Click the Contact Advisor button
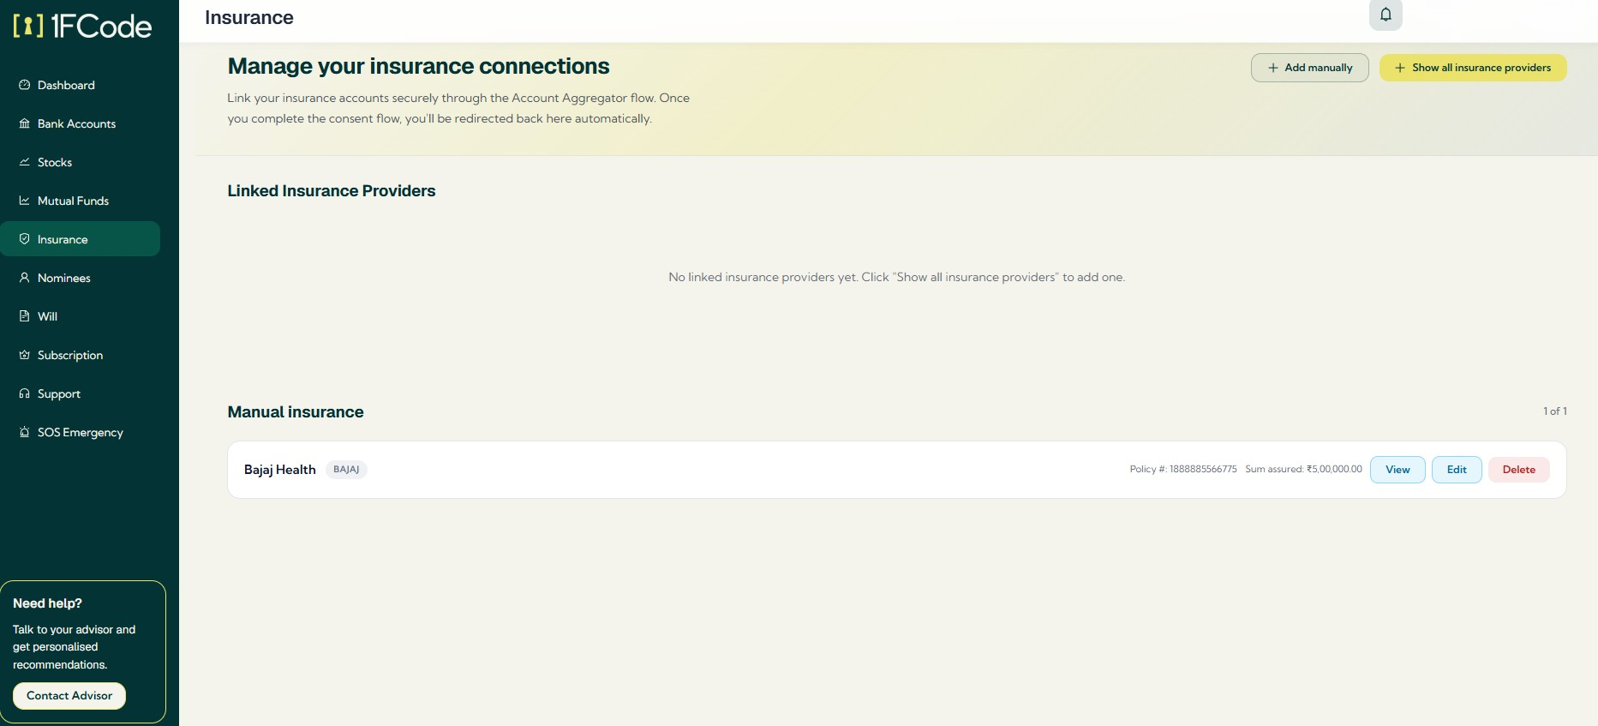 click(x=69, y=696)
